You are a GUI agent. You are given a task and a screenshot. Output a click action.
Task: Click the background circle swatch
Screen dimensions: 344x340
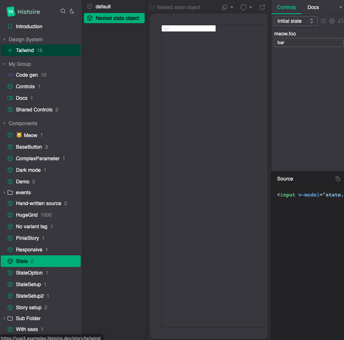pos(243,7)
